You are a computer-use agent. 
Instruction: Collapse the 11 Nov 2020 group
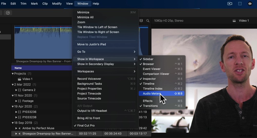tap(13, 96)
